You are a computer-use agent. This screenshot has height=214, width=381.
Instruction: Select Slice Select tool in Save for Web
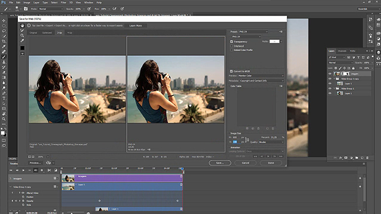(23, 30)
